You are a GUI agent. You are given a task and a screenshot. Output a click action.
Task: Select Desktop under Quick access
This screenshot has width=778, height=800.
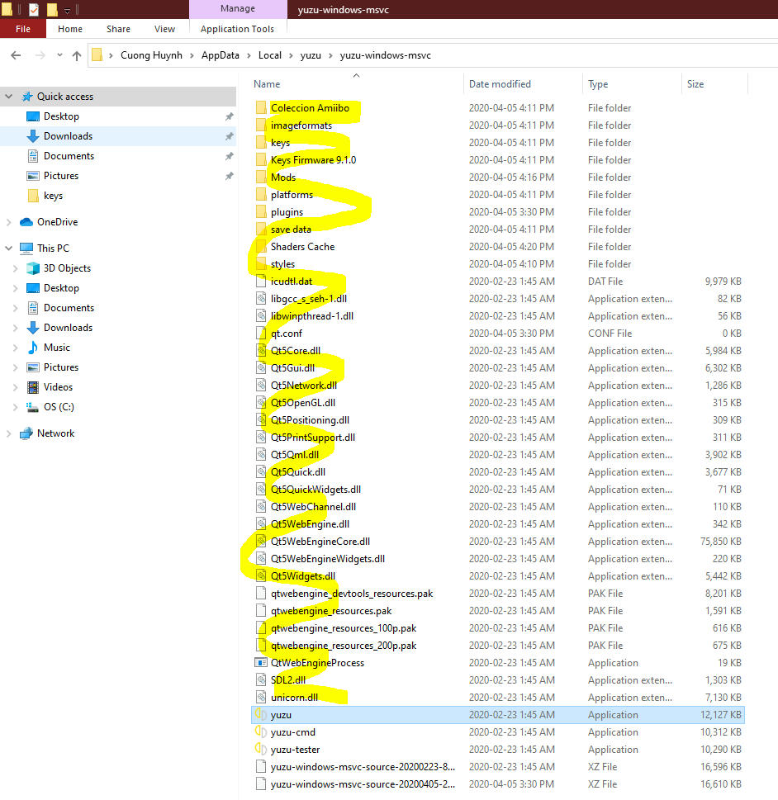[61, 116]
